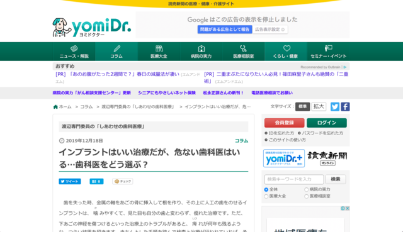Open the PR link about 篠田麻里子 二重術
This screenshot has height=232, width=403.
click(276, 77)
